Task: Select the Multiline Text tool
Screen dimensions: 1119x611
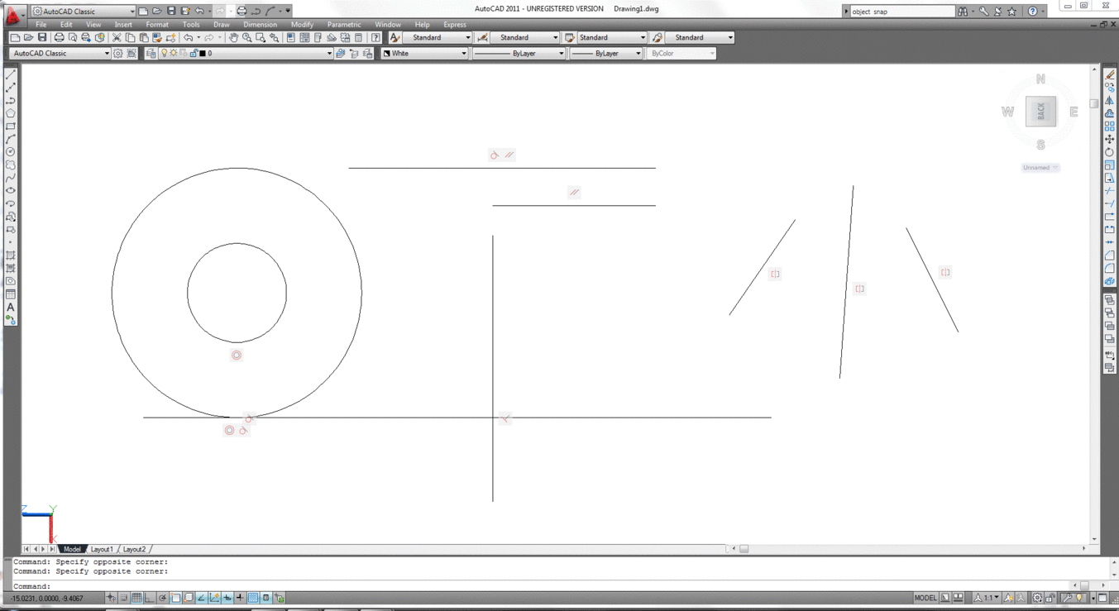Action: tap(11, 308)
